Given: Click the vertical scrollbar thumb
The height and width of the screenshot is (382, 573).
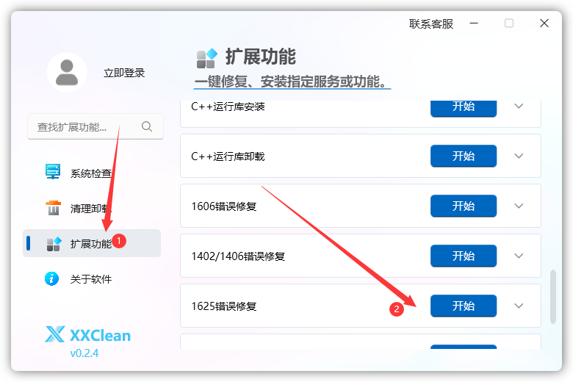Looking at the screenshot, I should [553, 297].
